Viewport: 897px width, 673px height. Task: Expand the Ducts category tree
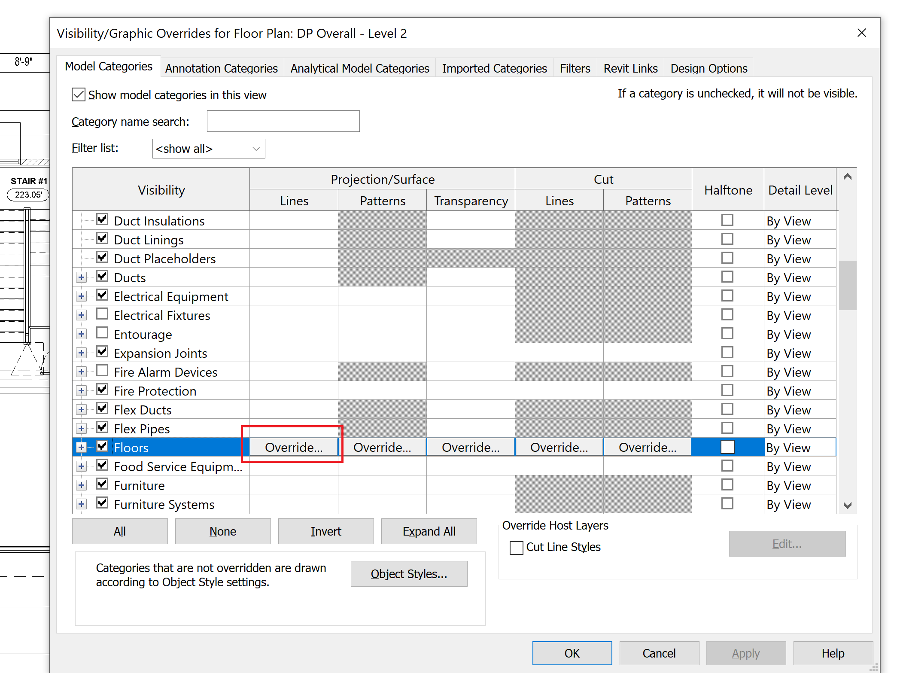(x=82, y=277)
